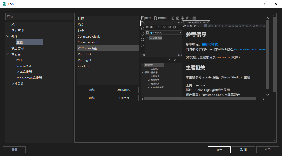This screenshot has width=282, height=156.
Task: Click the preview's vertical scroll up arrow
Action: [268, 18]
